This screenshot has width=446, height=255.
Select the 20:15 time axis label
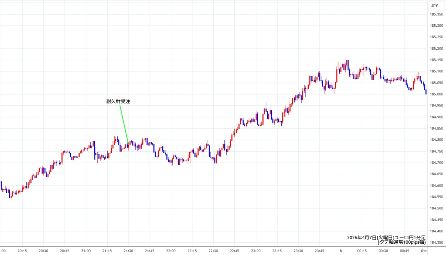click(22, 251)
